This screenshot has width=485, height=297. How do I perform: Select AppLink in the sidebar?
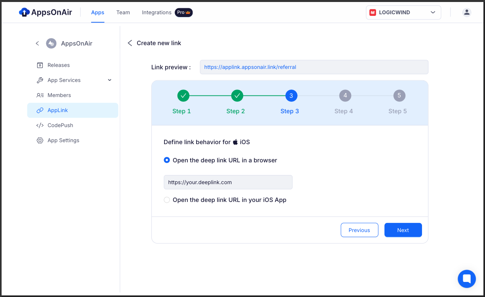(73, 110)
